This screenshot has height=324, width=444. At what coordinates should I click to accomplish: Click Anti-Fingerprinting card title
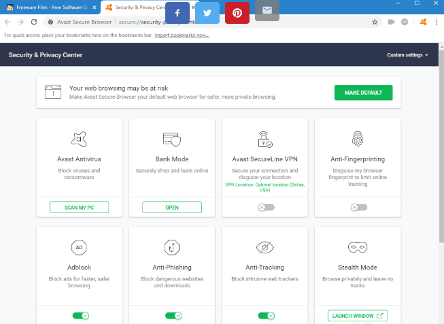pos(358,159)
